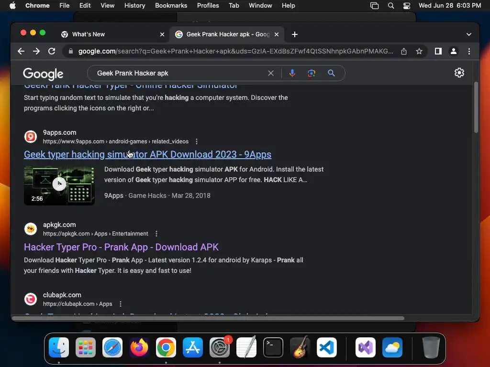Open the File menu
490x367 pixels.
(x=65, y=5)
